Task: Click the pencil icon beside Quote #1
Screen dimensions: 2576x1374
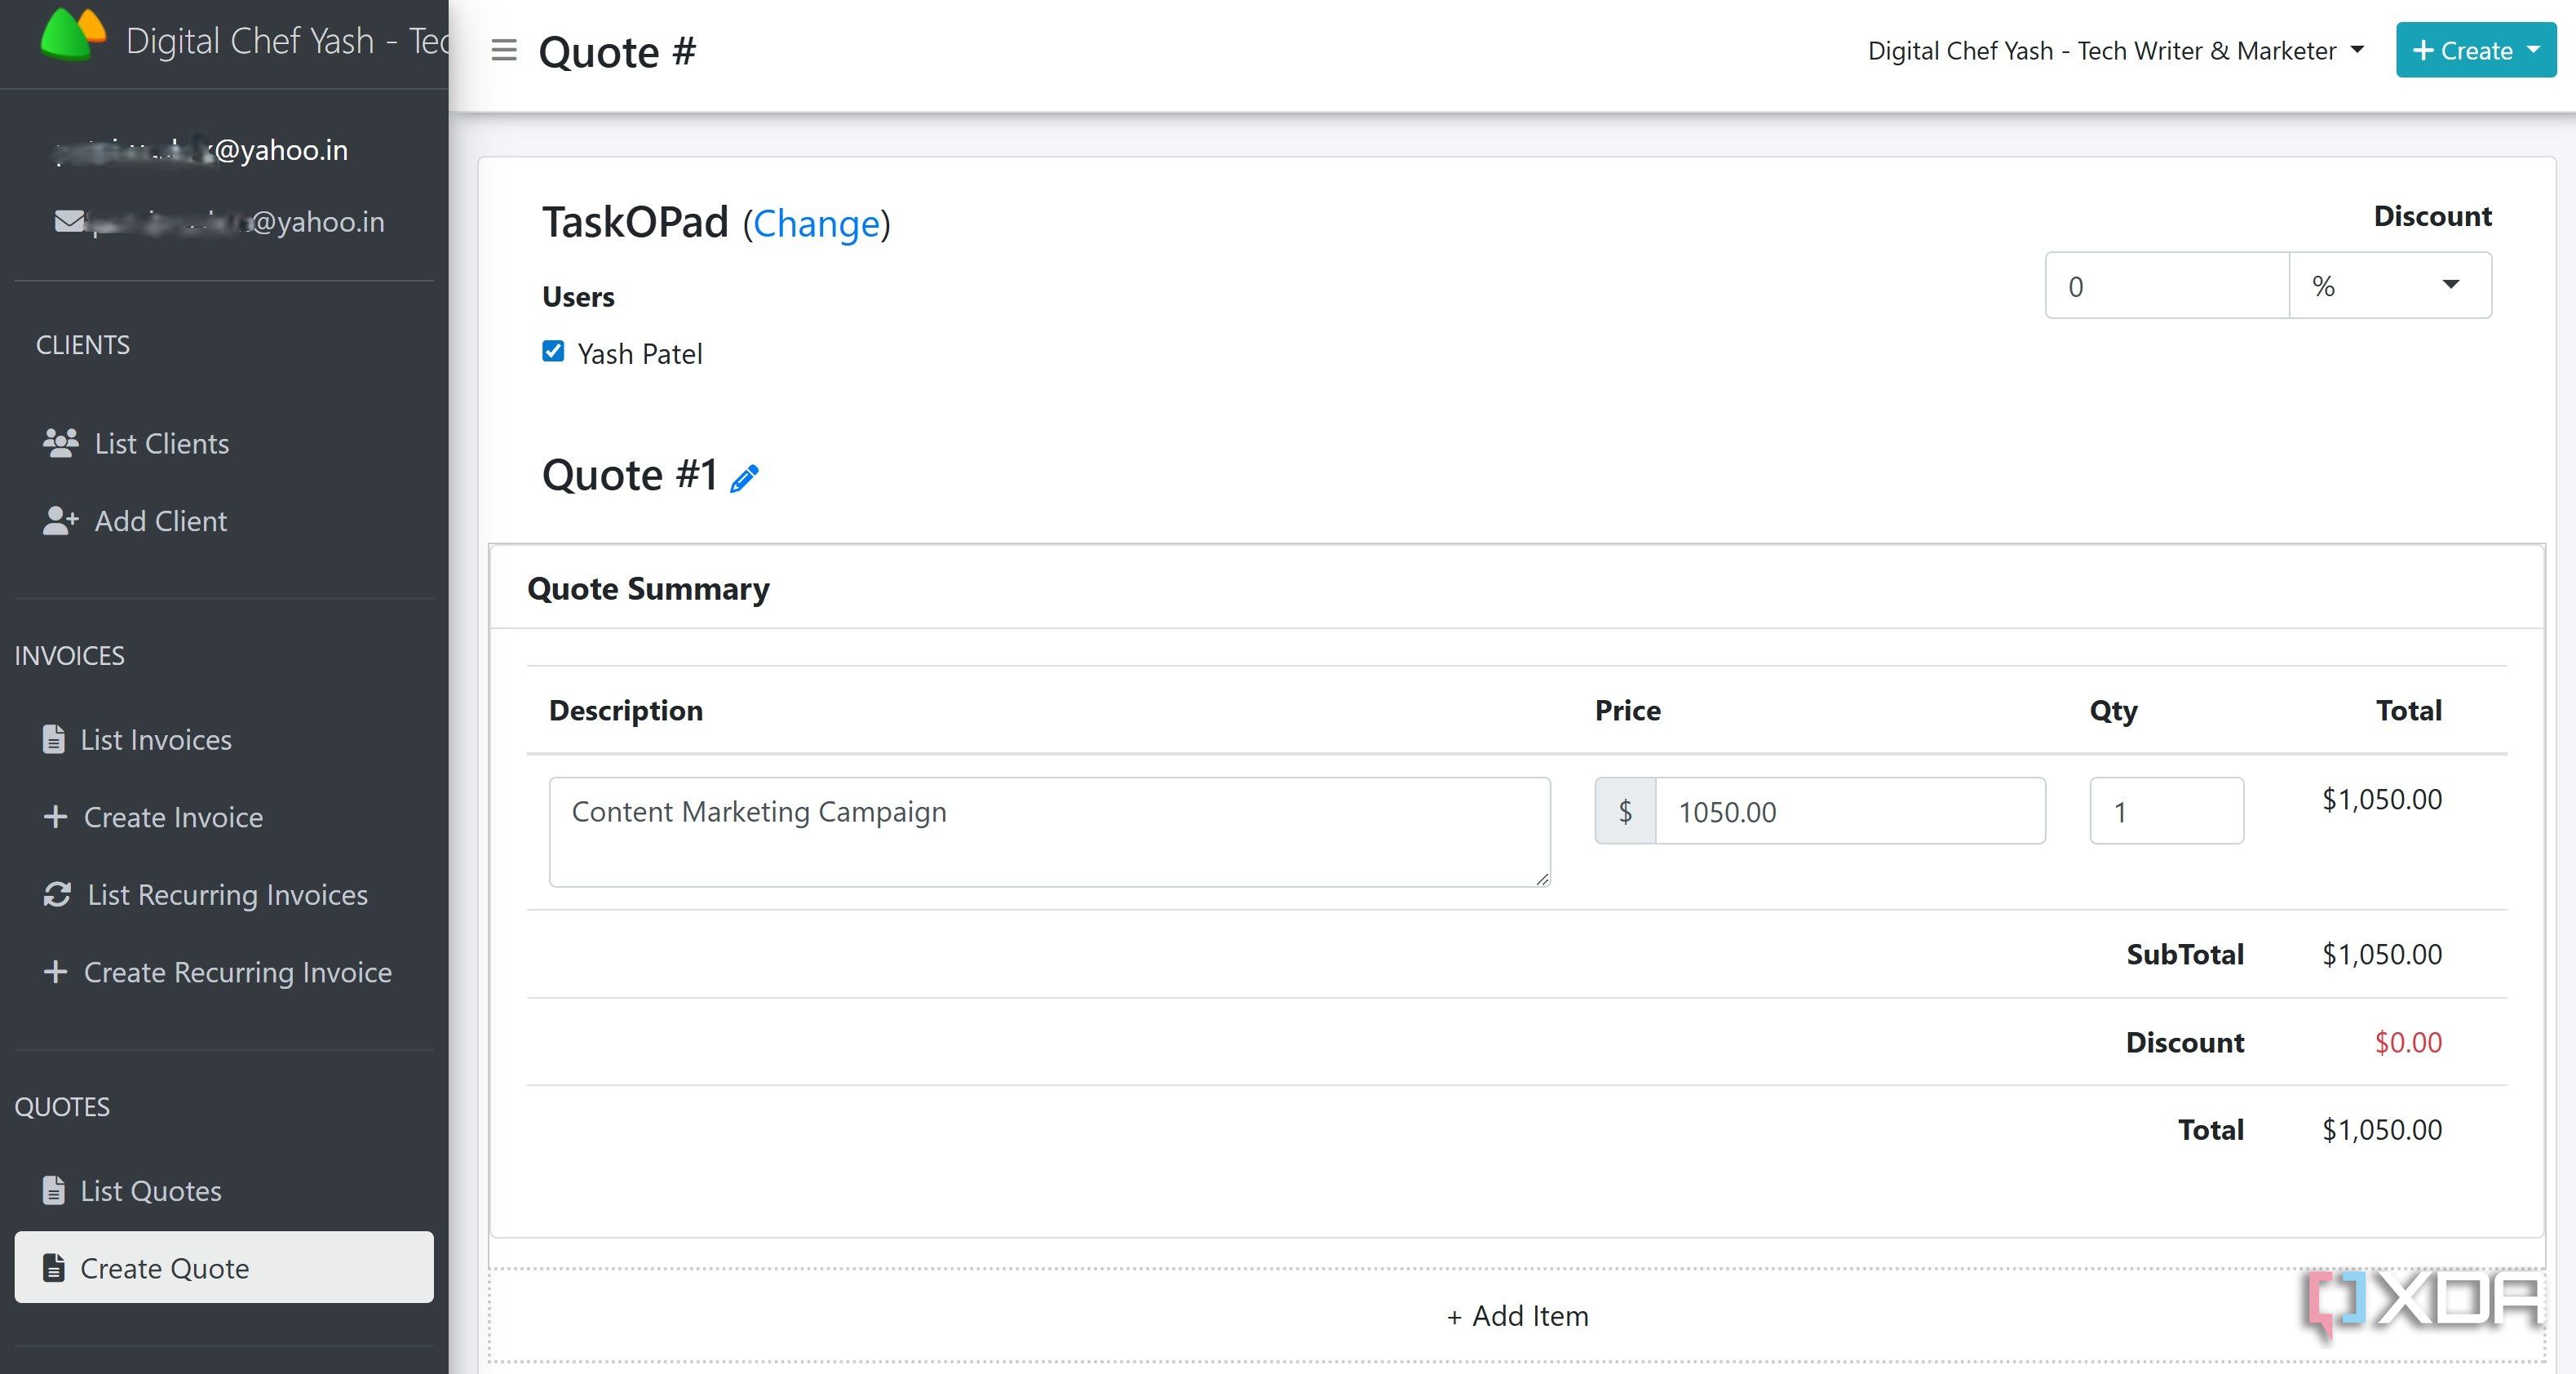Action: (x=744, y=478)
